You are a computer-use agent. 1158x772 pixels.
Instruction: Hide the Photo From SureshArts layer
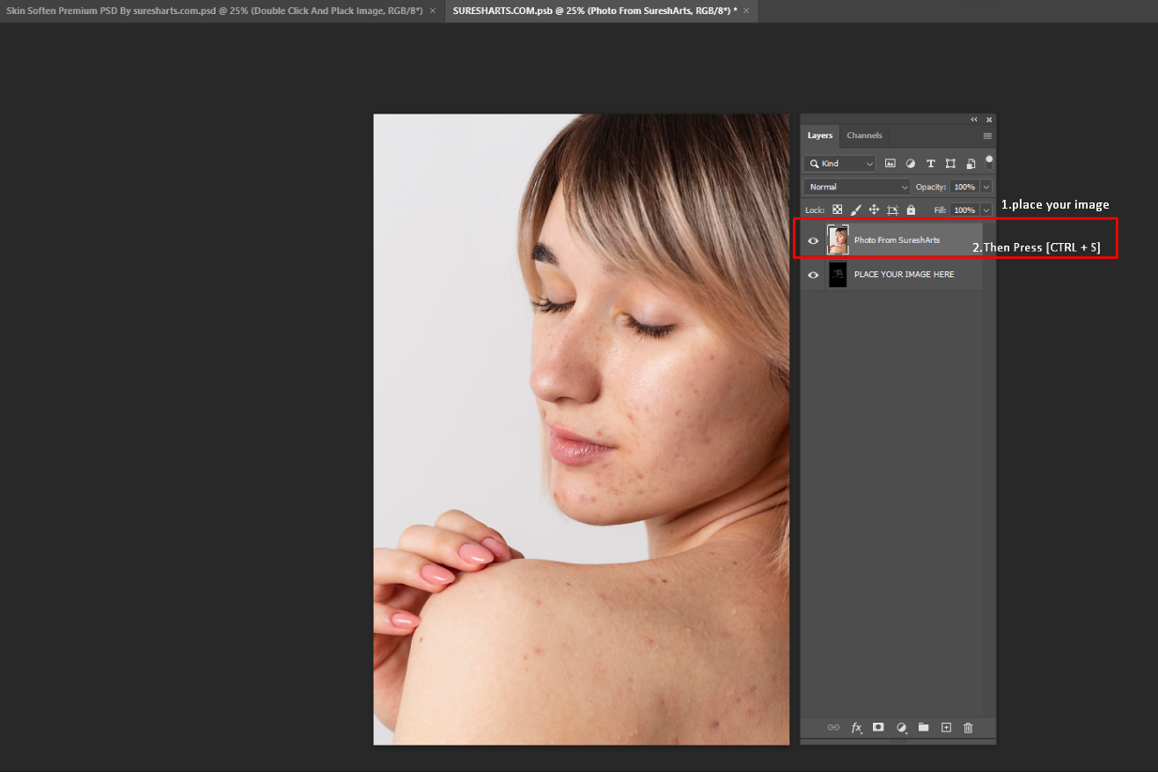tap(813, 240)
